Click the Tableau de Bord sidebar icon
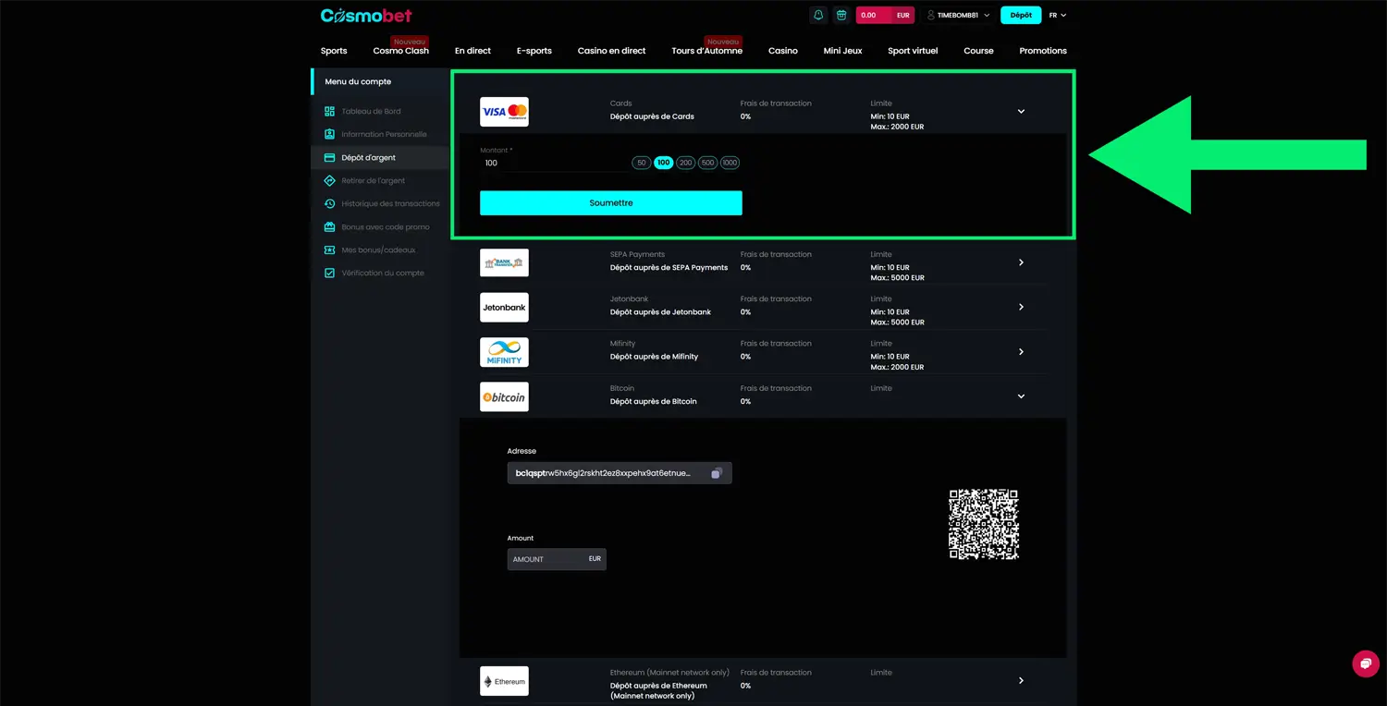 pyautogui.click(x=330, y=111)
